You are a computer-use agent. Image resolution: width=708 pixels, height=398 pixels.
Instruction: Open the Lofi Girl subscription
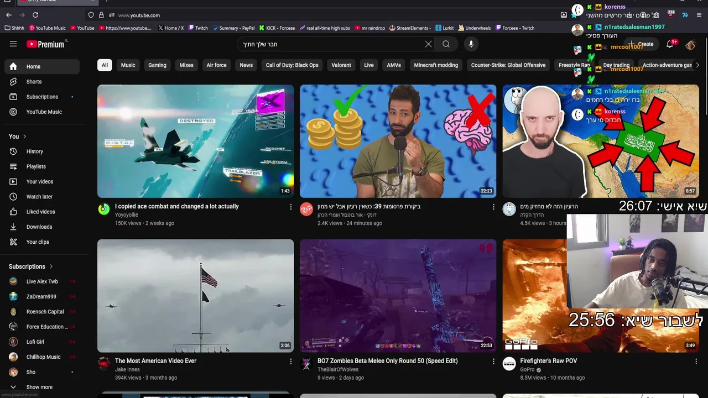click(x=42, y=342)
